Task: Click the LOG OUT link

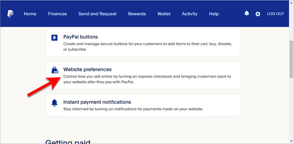Action: pos(275,14)
